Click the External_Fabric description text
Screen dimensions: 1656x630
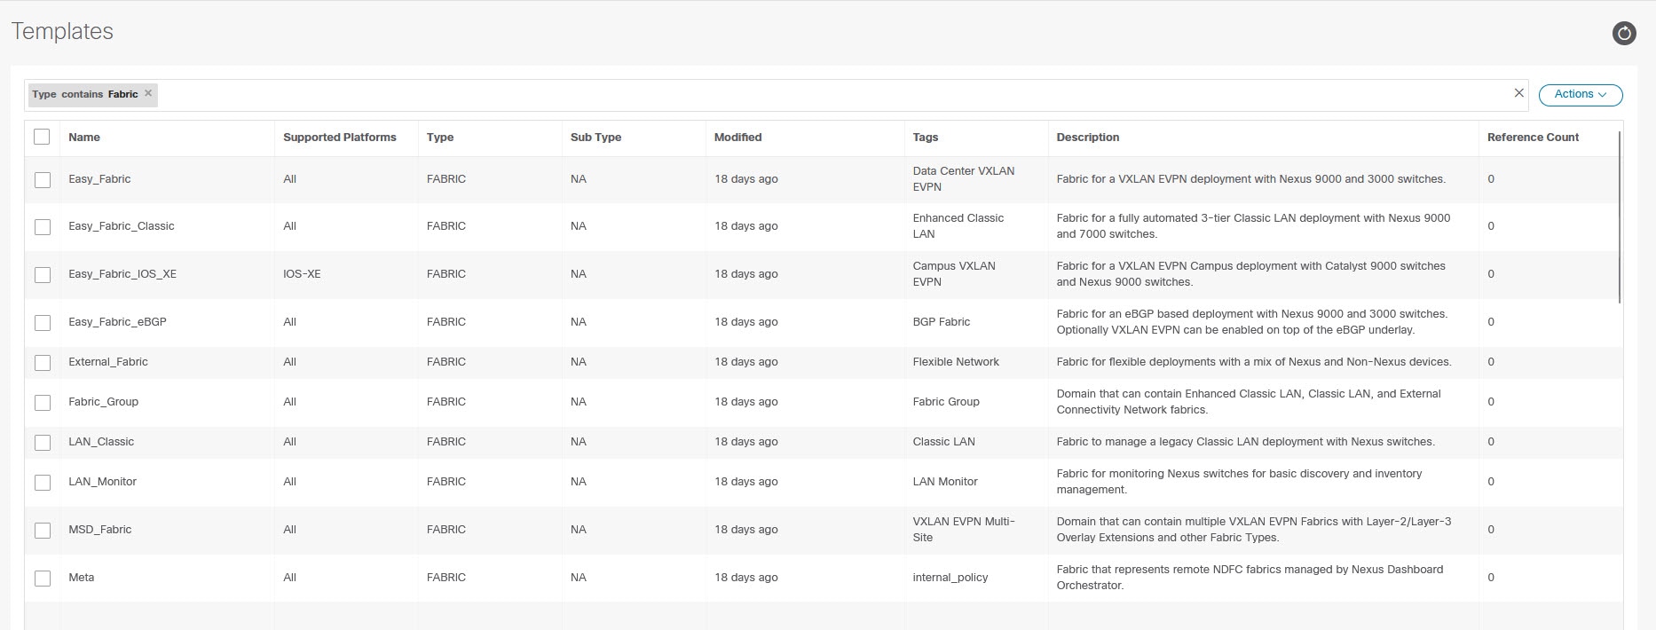pos(1254,362)
